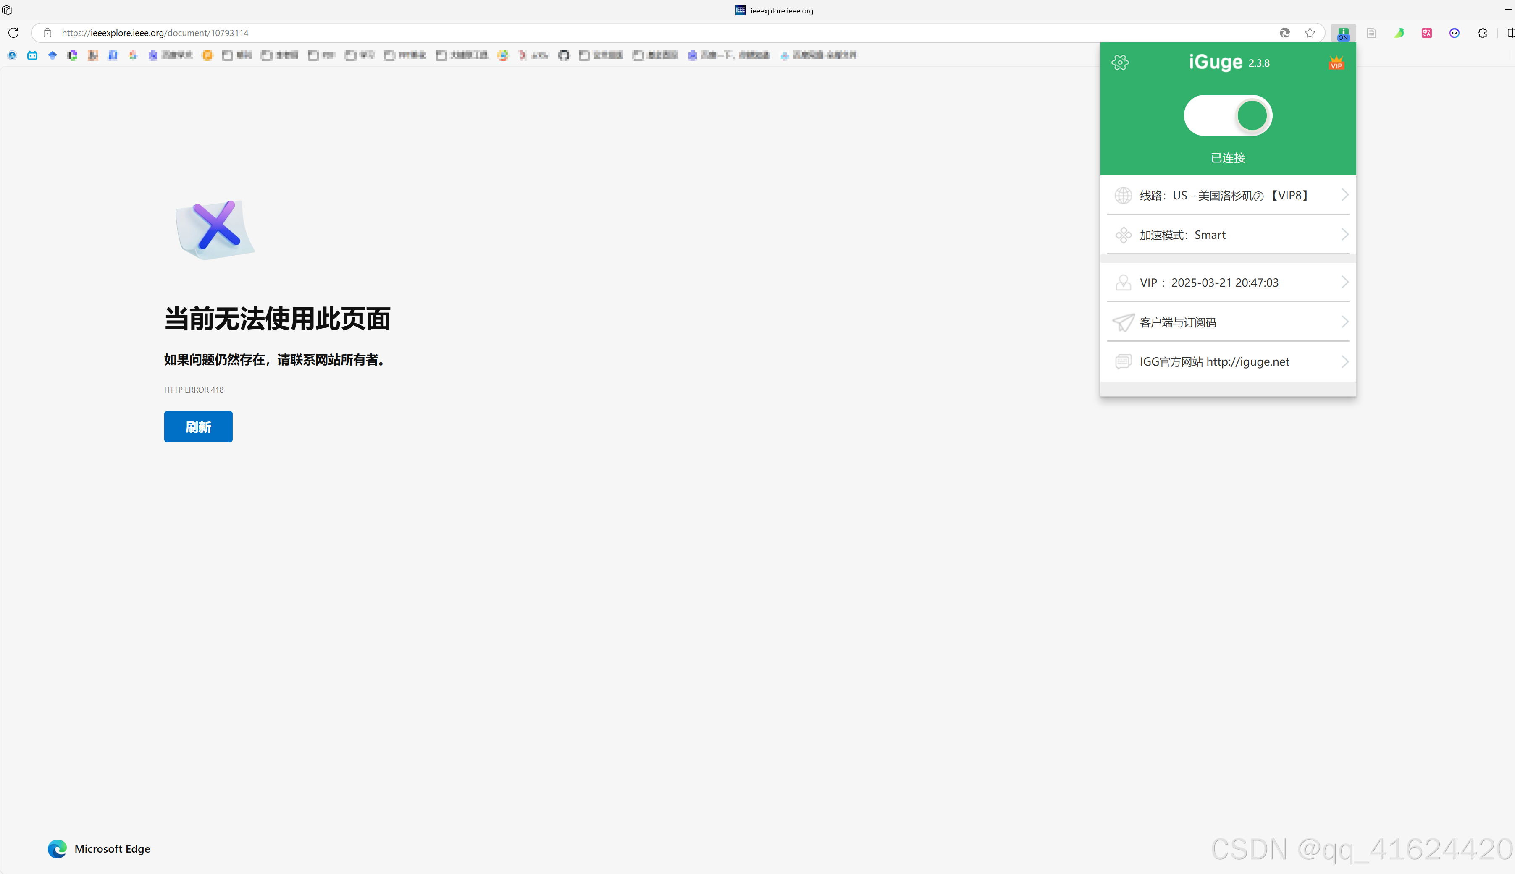Click the VIP crown icon
Screen dimensions: 1515x874
point(1336,63)
